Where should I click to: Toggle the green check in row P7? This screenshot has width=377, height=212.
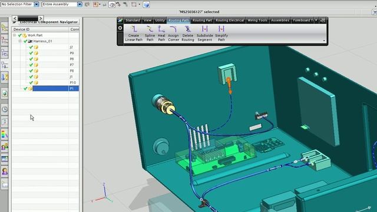[31, 65]
